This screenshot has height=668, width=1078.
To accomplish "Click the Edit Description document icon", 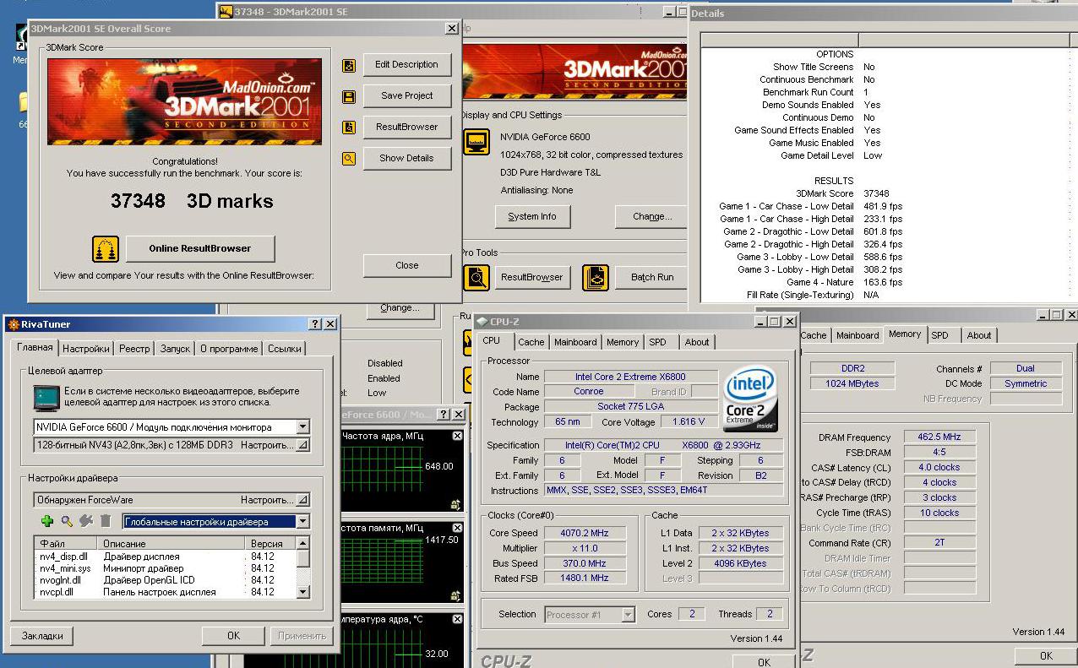I will pyautogui.click(x=348, y=66).
